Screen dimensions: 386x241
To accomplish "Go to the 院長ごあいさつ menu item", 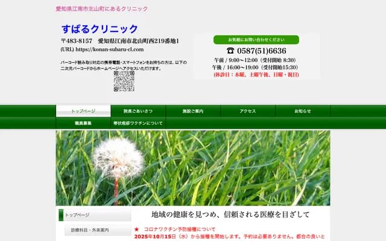I will tap(138, 111).
